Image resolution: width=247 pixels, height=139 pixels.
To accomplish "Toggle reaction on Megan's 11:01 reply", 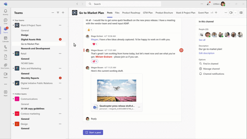I will 95,61.
